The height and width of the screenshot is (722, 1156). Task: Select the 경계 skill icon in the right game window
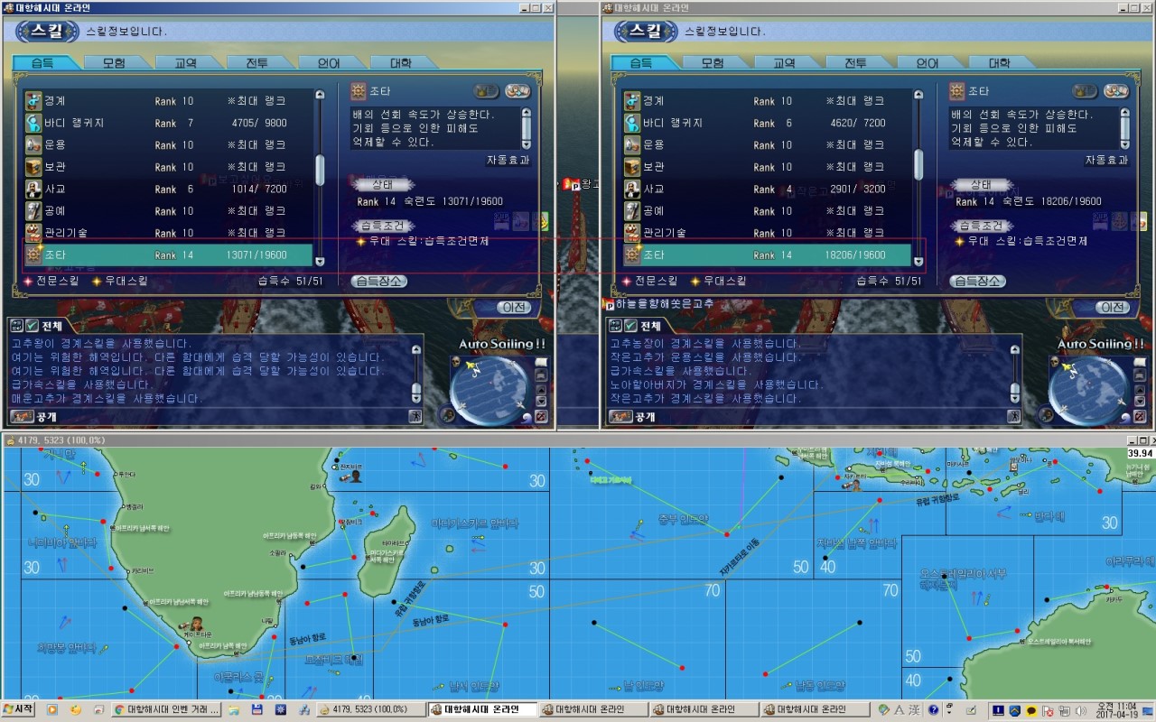pos(633,101)
